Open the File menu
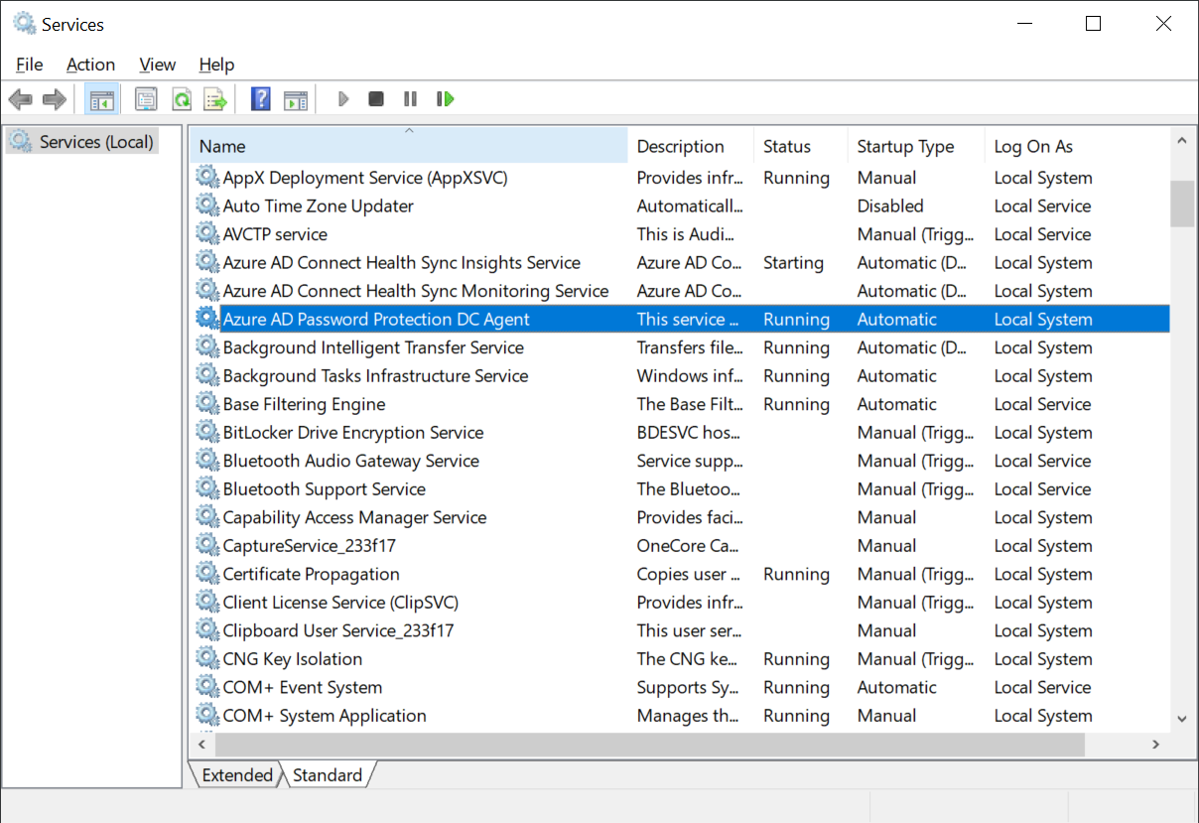Image resolution: width=1199 pixels, height=823 pixels. click(x=30, y=65)
